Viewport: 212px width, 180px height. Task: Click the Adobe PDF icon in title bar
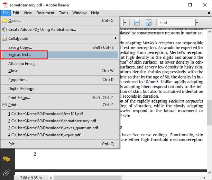click(5, 5)
